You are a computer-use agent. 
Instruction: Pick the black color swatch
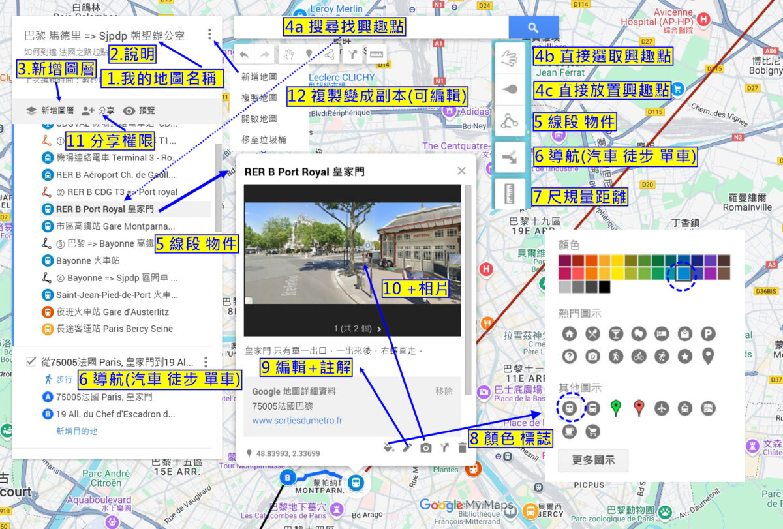coord(605,286)
